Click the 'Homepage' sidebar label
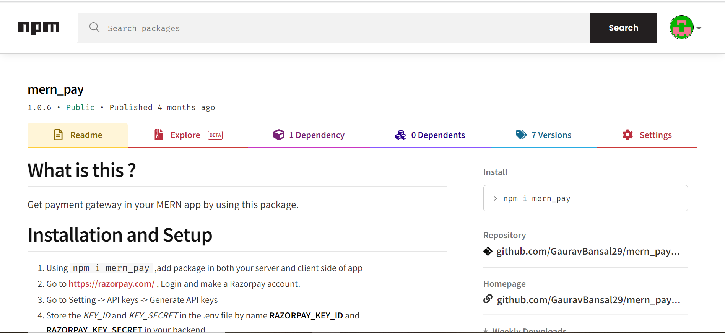The width and height of the screenshot is (725, 333). coord(504,284)
